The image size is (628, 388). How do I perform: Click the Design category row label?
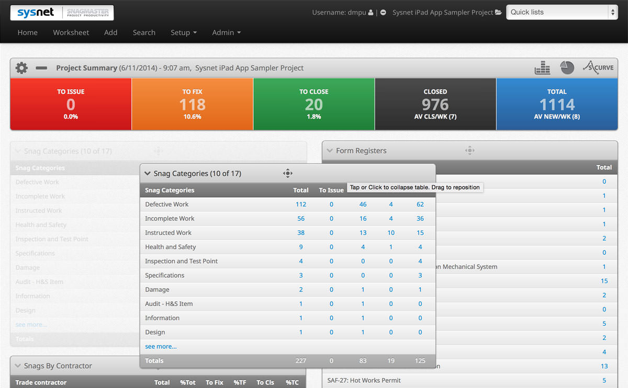click(155, 332)
